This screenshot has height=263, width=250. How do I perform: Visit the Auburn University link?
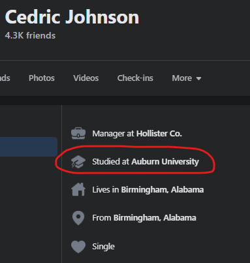(165, 161)
